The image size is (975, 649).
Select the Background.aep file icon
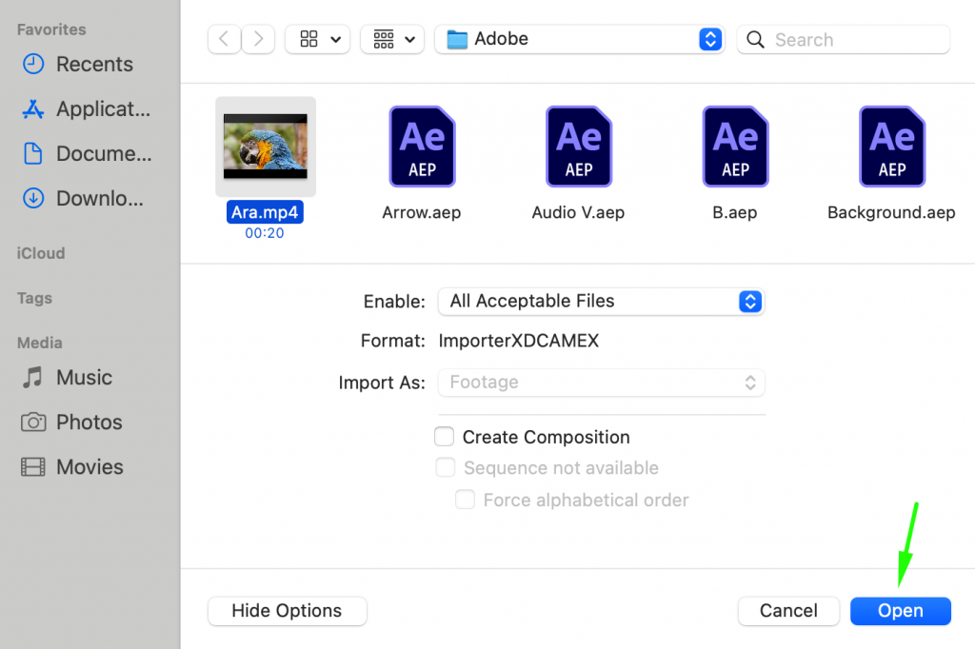click(x=891, y=146)
